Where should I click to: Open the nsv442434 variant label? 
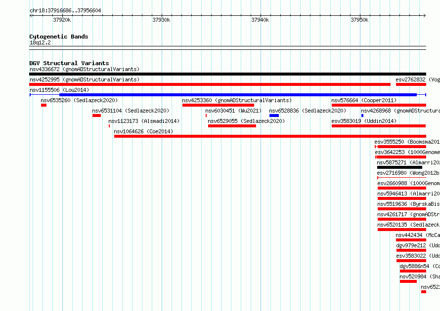[418, 235]
